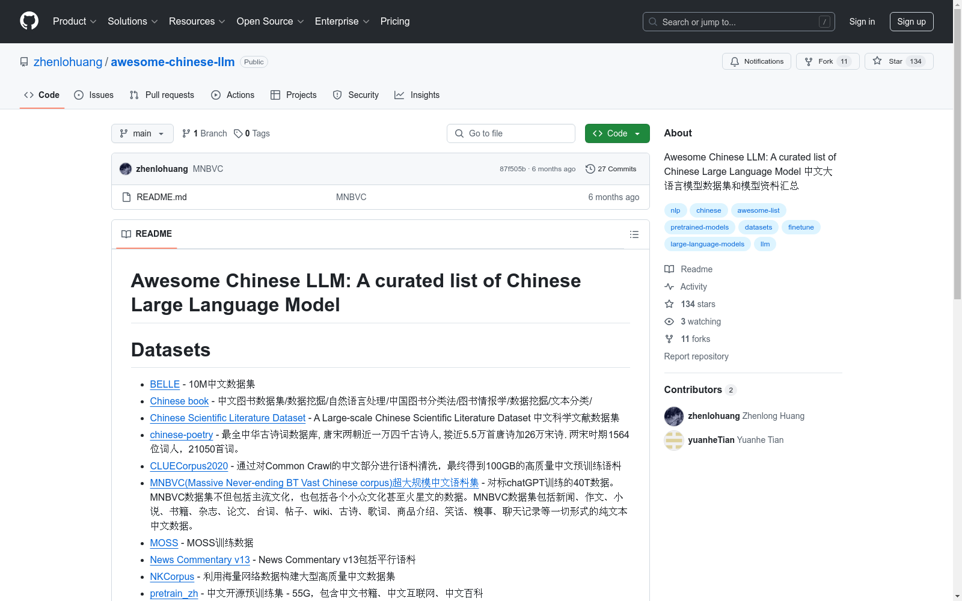Open the GitHub homepage logo

29,21
